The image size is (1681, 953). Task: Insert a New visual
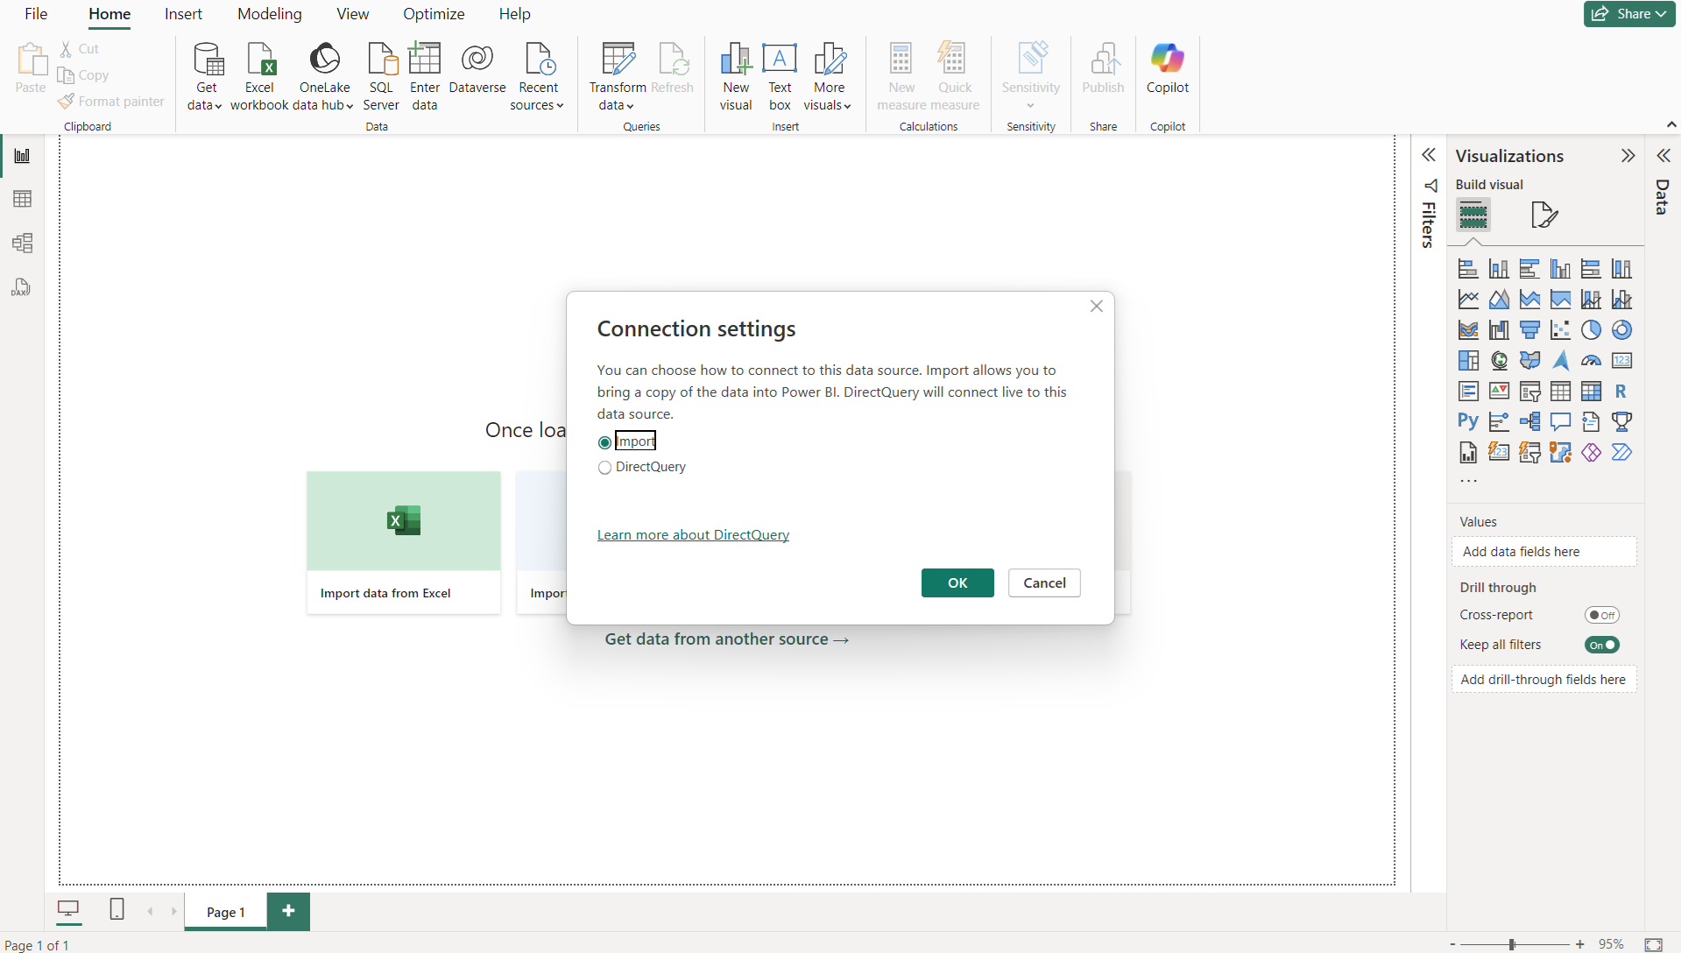(736, 77)
